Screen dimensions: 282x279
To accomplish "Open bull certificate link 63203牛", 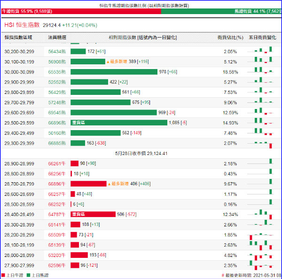I will (x=57, y=255).
